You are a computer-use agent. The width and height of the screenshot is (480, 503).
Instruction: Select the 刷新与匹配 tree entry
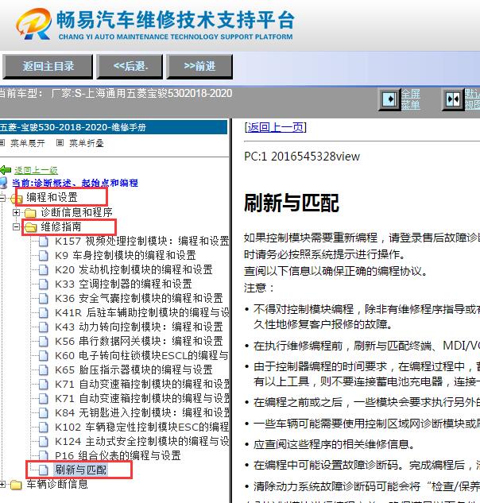click(x=81, y=470)
